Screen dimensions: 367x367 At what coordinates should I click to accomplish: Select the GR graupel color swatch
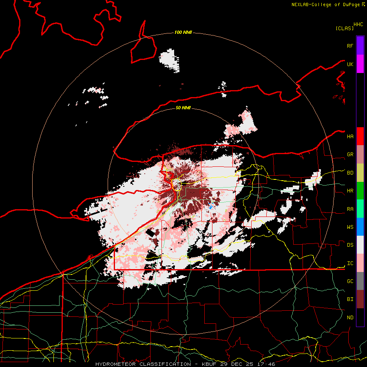(360, 154)
